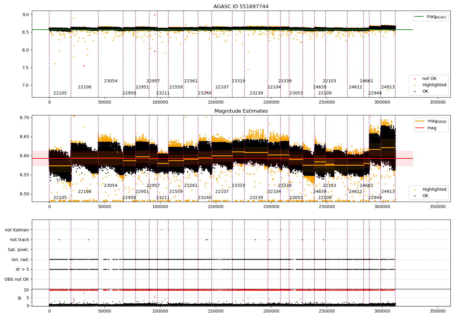Click obsid label 21561 in top plot
The height and width of the screenshot is (318, 455).
(191, 81)
